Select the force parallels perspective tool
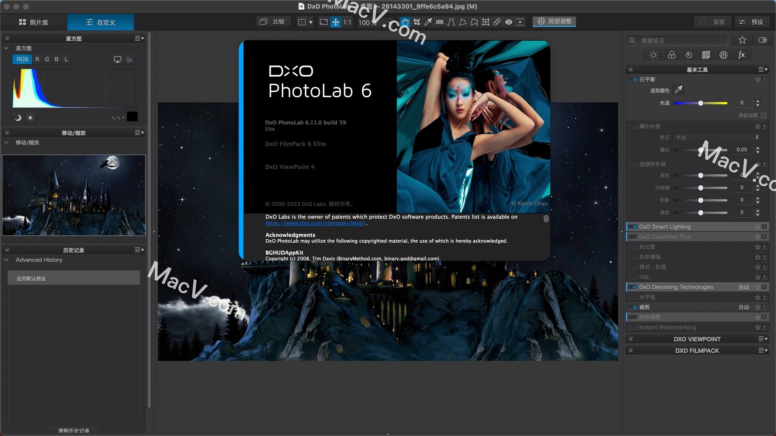This screenshot has height=436, width=776. click(x=451, y=22)
